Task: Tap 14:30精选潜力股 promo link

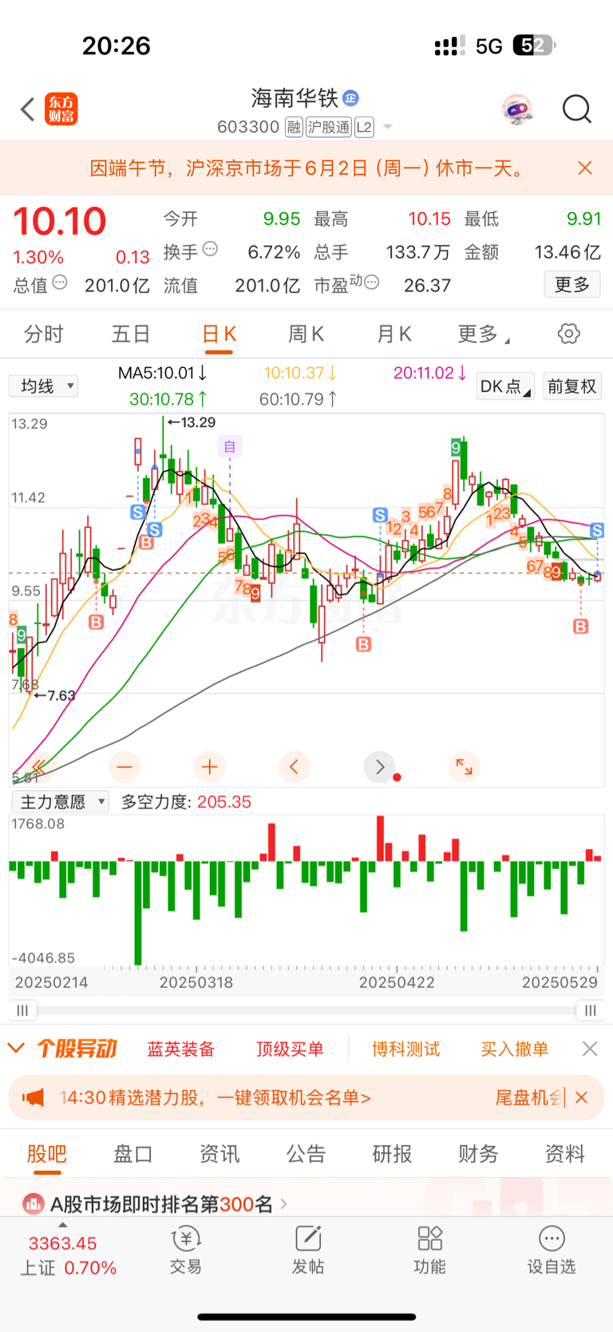Action: (216, 1097)
